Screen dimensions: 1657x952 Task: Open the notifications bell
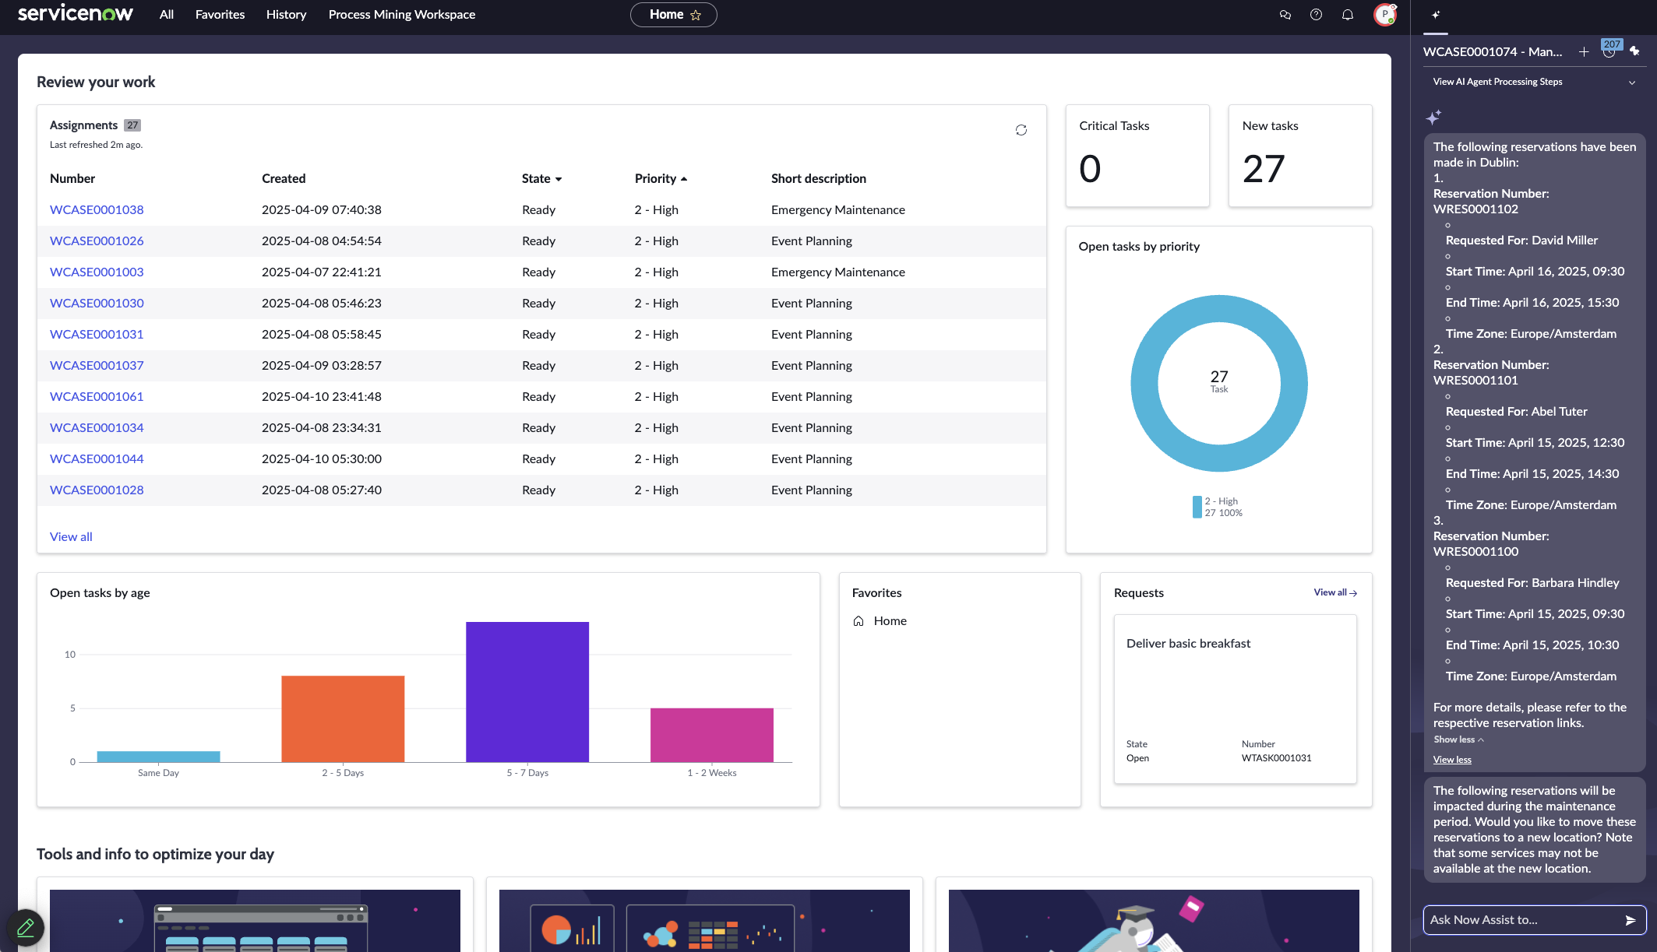click(1347, 15)
